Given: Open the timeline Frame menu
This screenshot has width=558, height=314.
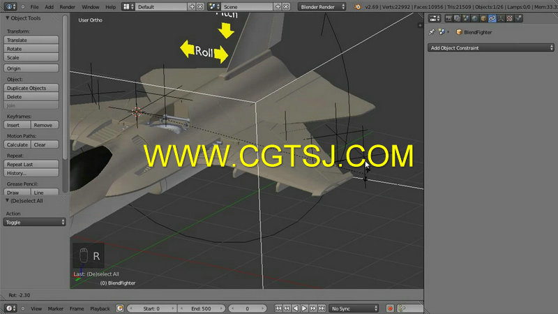Looking at the screenshot, I should (x=77, y=308).
